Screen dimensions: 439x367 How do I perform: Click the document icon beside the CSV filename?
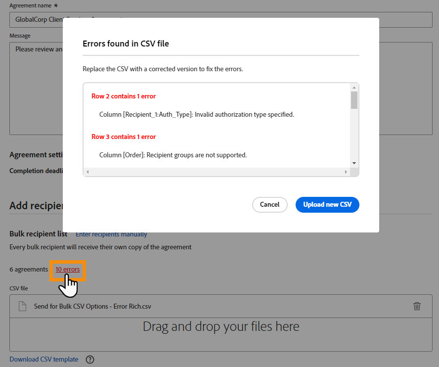22,306
